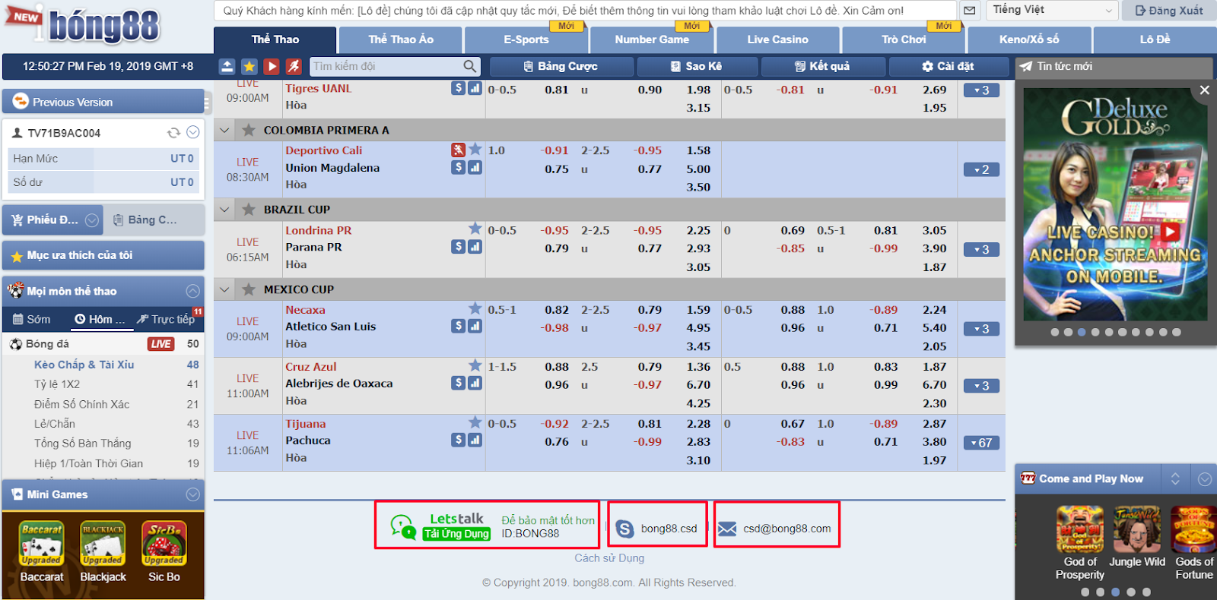Open the mail envelope icon beside the announcement

coord(969,11)
